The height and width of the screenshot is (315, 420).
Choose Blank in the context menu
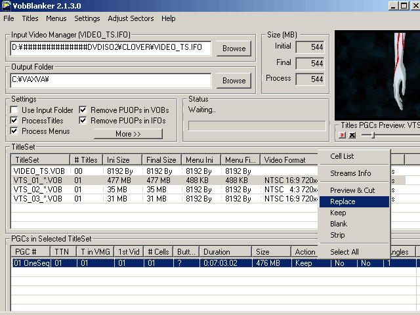[354, 224]
